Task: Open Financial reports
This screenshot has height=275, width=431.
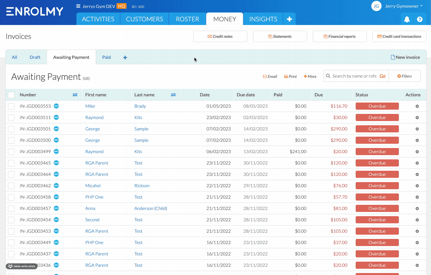Action: tap(340, 36)
